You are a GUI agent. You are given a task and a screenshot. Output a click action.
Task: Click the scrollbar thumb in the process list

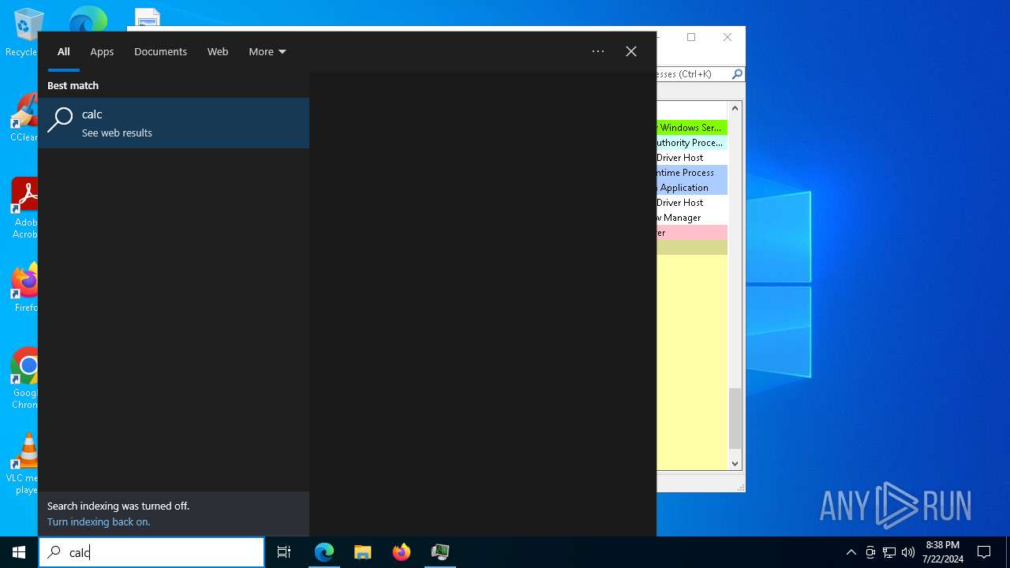735,418
